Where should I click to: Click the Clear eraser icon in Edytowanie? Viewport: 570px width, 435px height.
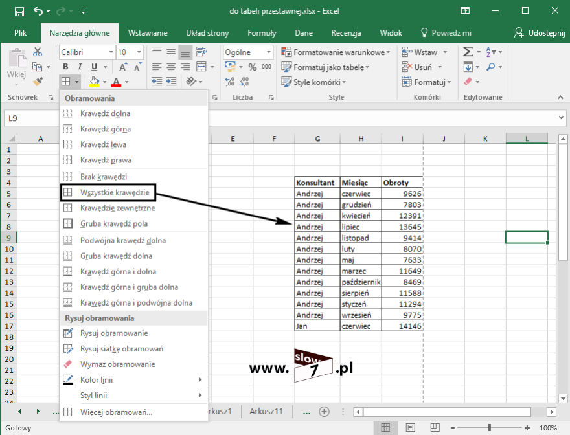coord(468,82)
